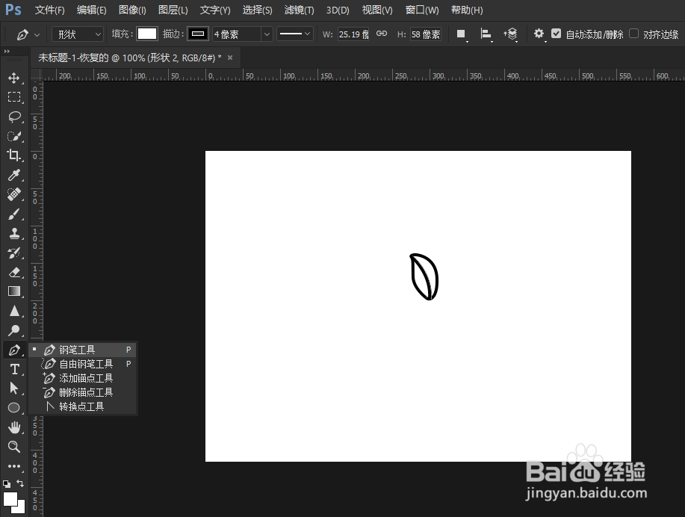Open path arrangement options
Viewport: 685px width, 517px height.
[x=510, y=34]
